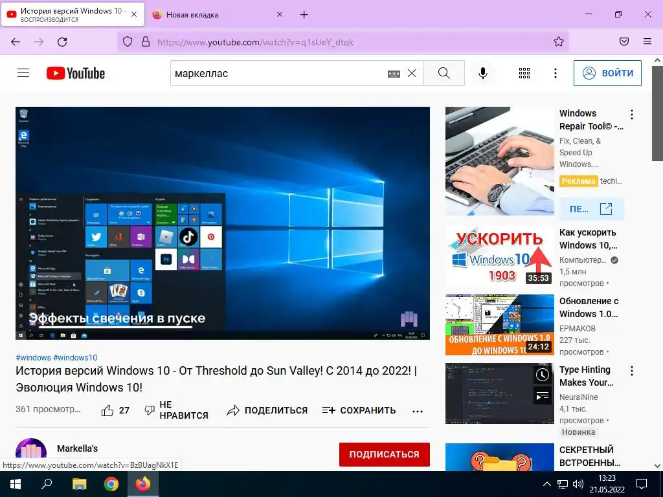Click СОХРАНИТЬ save to playlist
663x497 pixels.
click(359, 410)
